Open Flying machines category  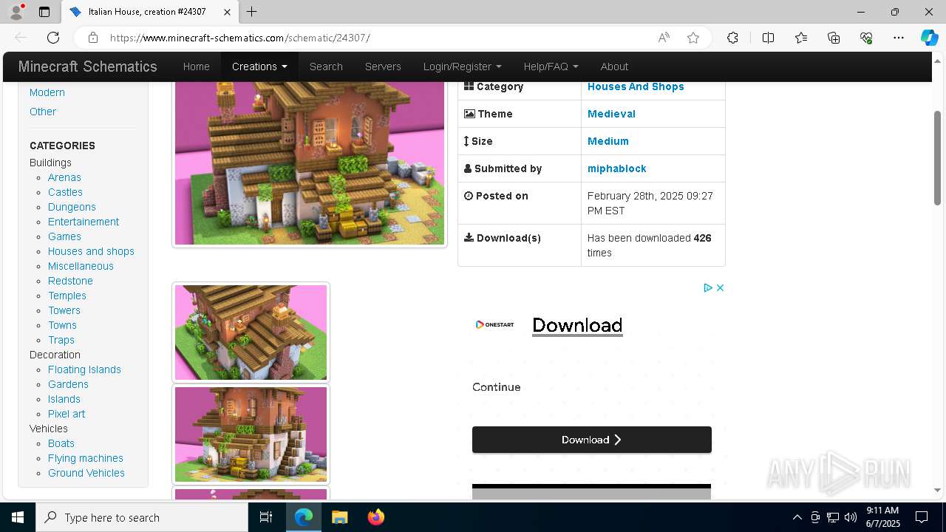pyautogui.click(x=86, y=458)
